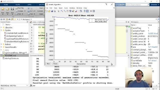Screen dimensions: 160x90
Task: Switch to the PLOTS ribbon tab
Action: 18,5
